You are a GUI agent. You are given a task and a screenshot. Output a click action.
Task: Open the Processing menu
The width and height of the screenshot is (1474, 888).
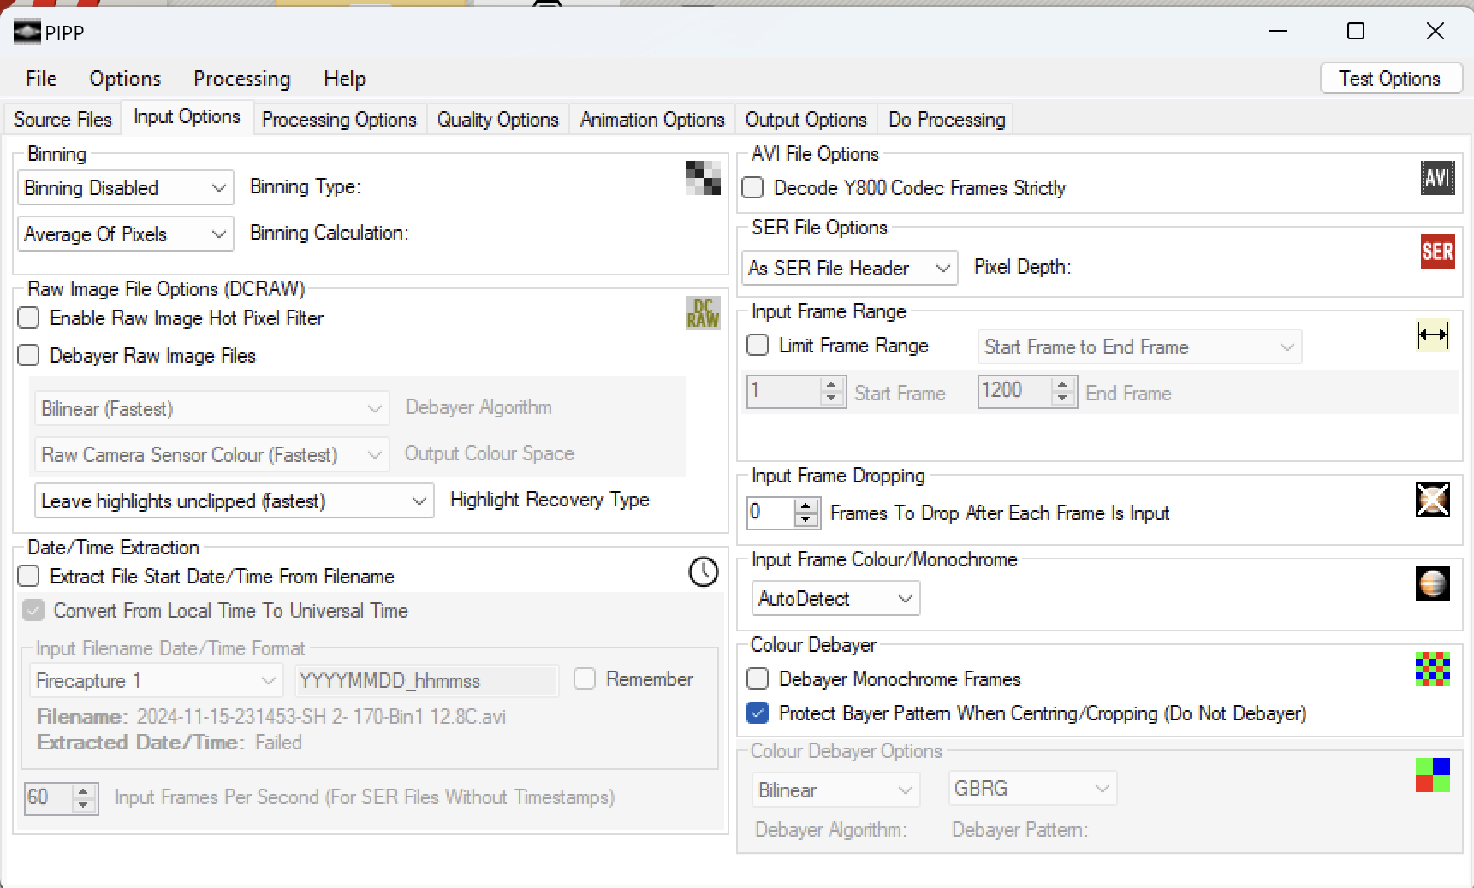242,79
